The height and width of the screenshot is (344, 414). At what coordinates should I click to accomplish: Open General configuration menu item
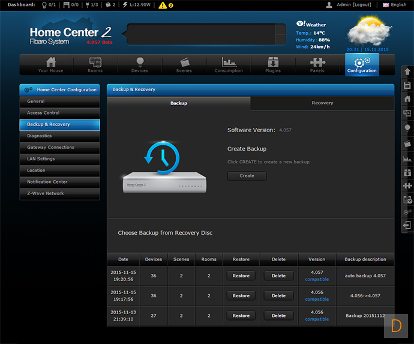tap(59, 101)
